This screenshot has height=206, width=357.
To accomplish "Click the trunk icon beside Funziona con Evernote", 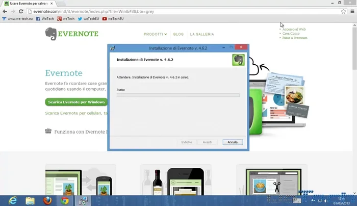I will [48, 131].
